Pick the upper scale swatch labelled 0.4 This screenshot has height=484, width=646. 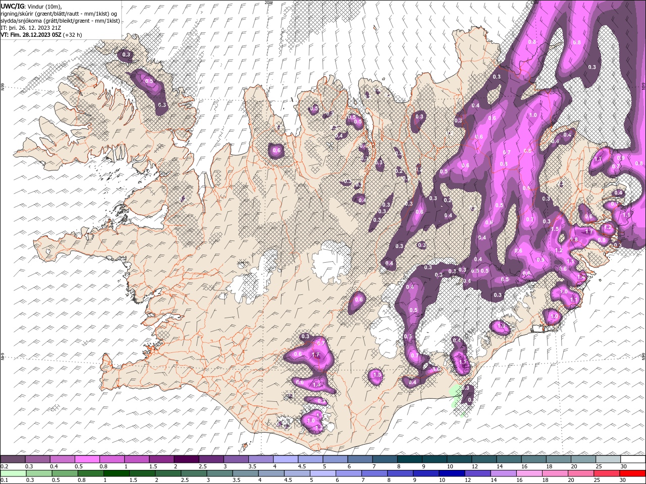click(62, 459)
